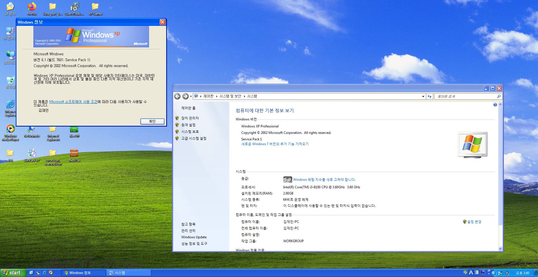
Task: Click the taskbar clock showing 오후 3:40
Action: pos(523,273)
